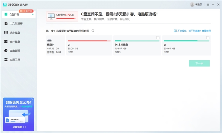Screen dimensions: 222x133
Task: Select the 磁盘0 info card
Action: click(56, 46)
